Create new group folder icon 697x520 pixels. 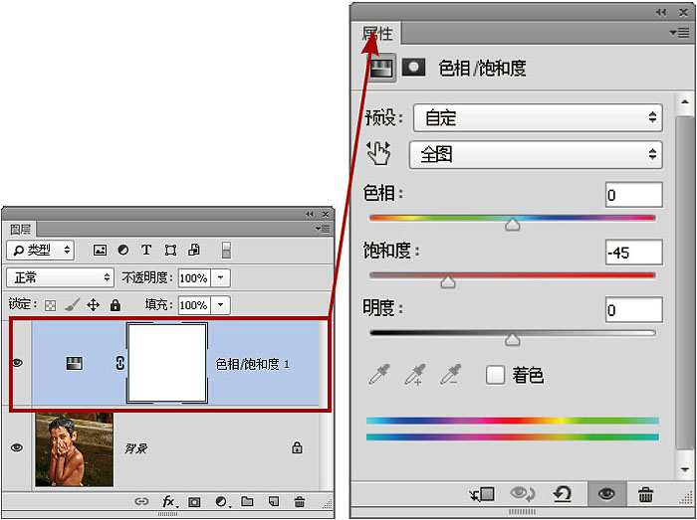247,502
